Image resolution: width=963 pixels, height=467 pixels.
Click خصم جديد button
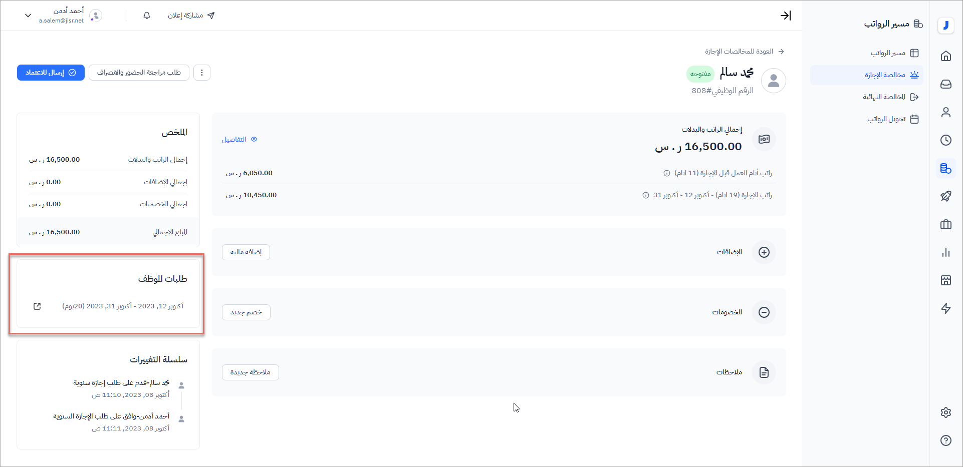pyautogui.click(x=246, y=312)
